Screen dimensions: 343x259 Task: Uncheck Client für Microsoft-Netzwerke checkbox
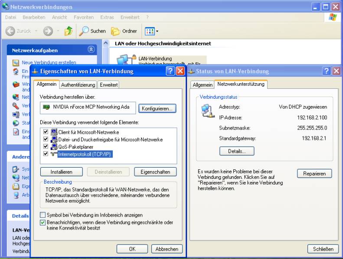[46, 132]
